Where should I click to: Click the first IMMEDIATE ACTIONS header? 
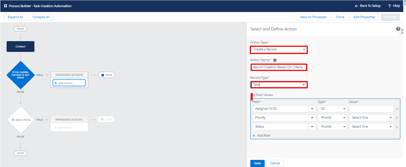tap(69, 75)
